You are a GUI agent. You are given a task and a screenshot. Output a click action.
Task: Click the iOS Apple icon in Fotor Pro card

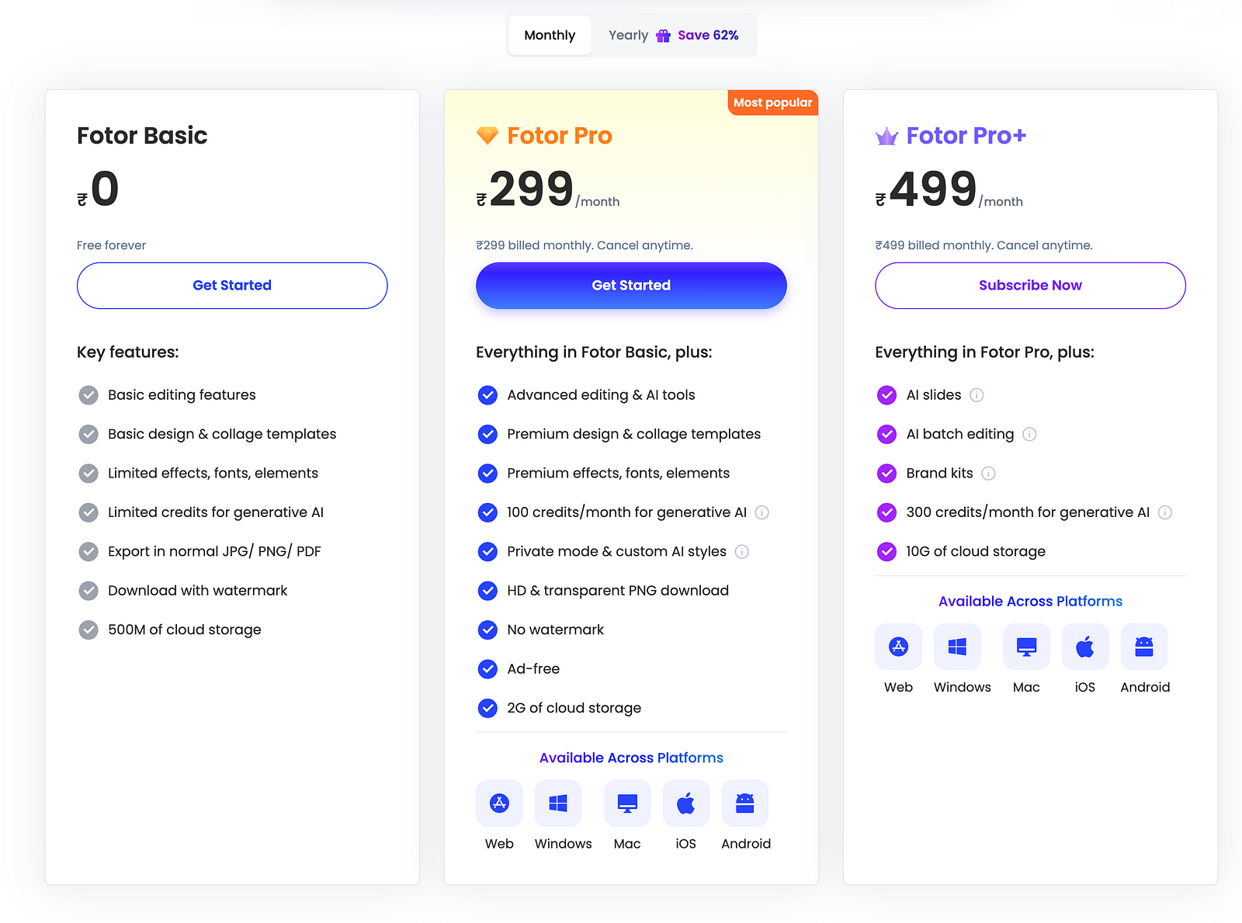click(686, 803)
